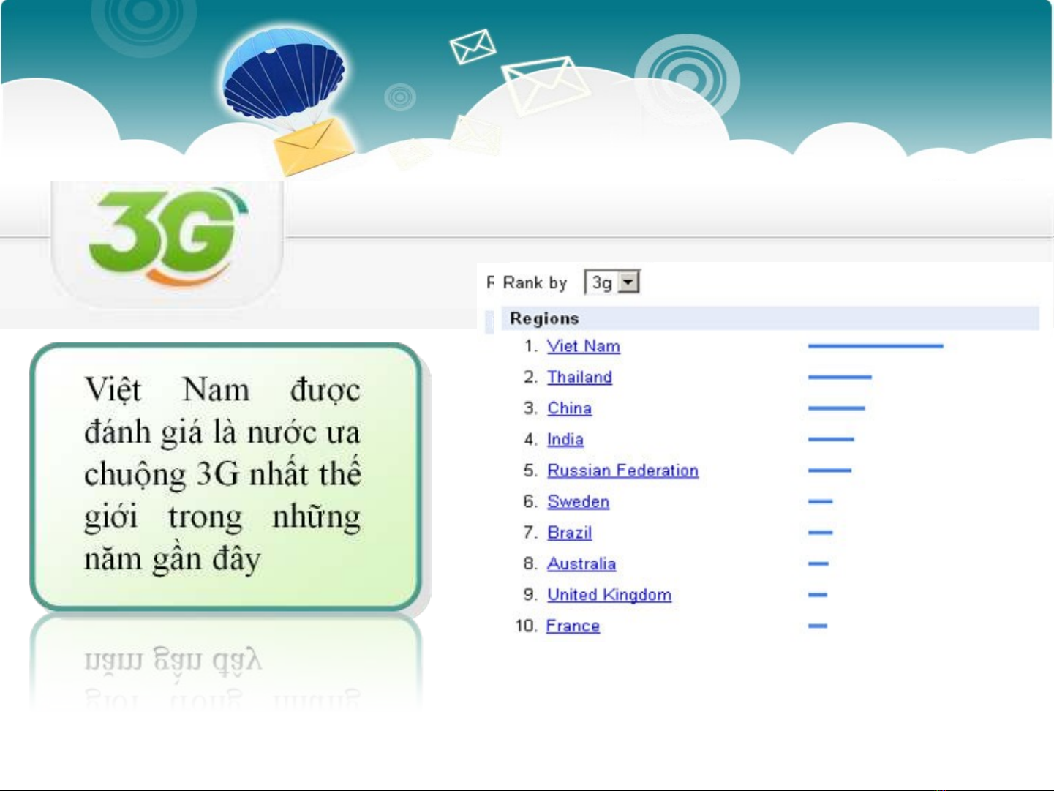Click the green 3G logo
This screenshot has height=791, width=1054.
pyautogui.click(x=167, y=236)
